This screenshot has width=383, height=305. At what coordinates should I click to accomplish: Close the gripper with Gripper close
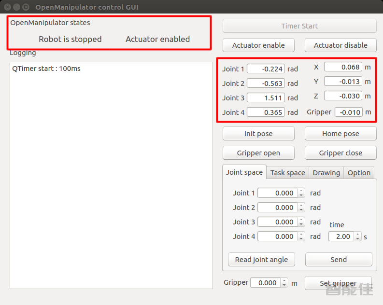pos(340,153)
